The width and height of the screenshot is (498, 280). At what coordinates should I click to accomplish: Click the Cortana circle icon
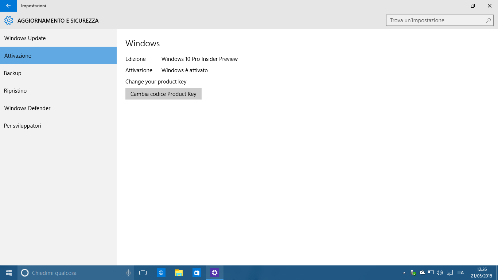[25, 273]
